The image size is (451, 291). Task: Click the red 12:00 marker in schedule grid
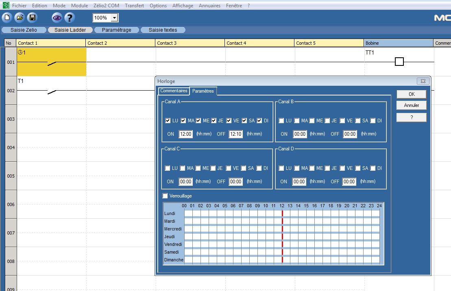pos(282,237)
